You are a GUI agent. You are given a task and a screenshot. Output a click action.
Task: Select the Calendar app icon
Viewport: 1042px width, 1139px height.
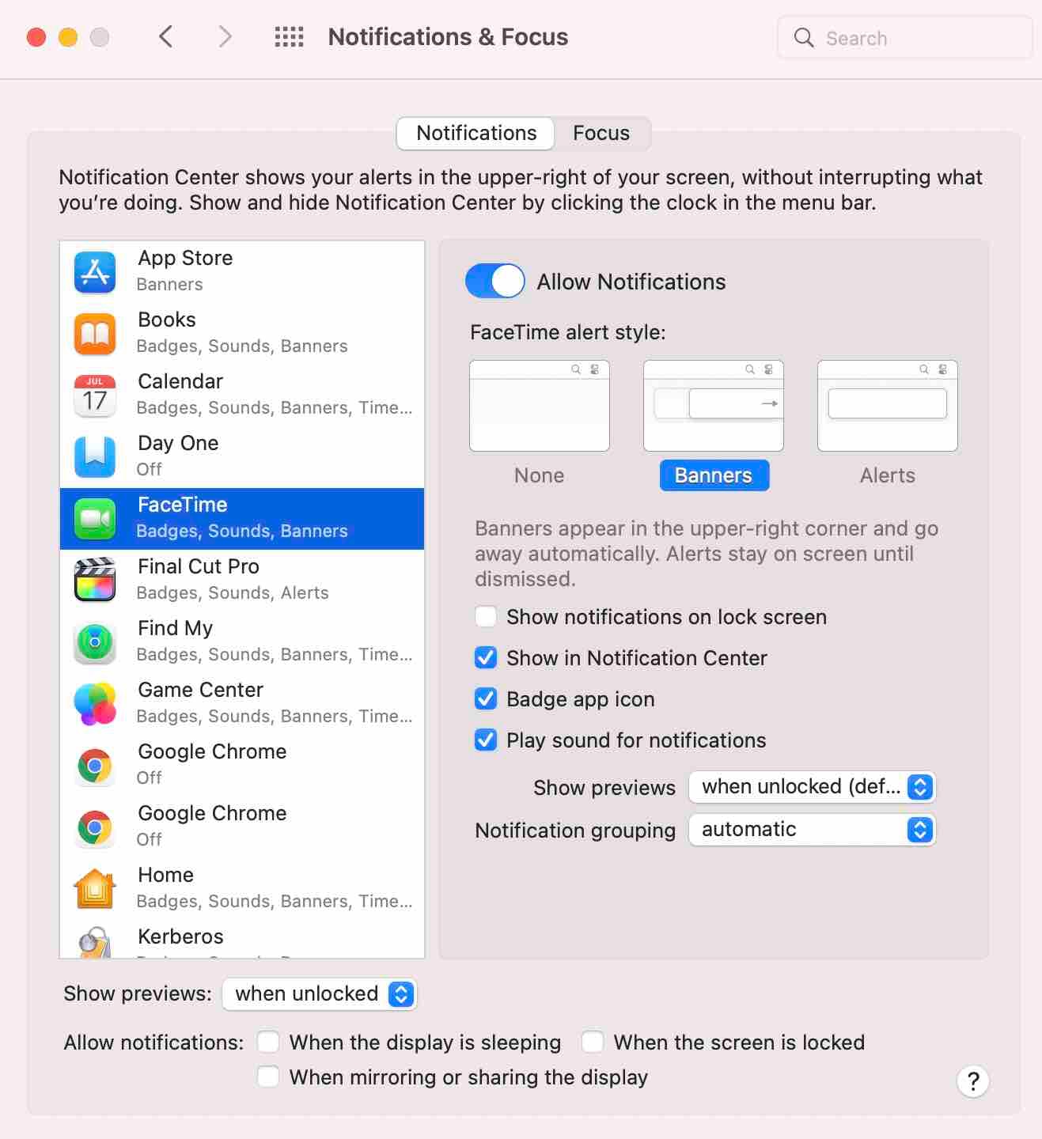[94, 394]
